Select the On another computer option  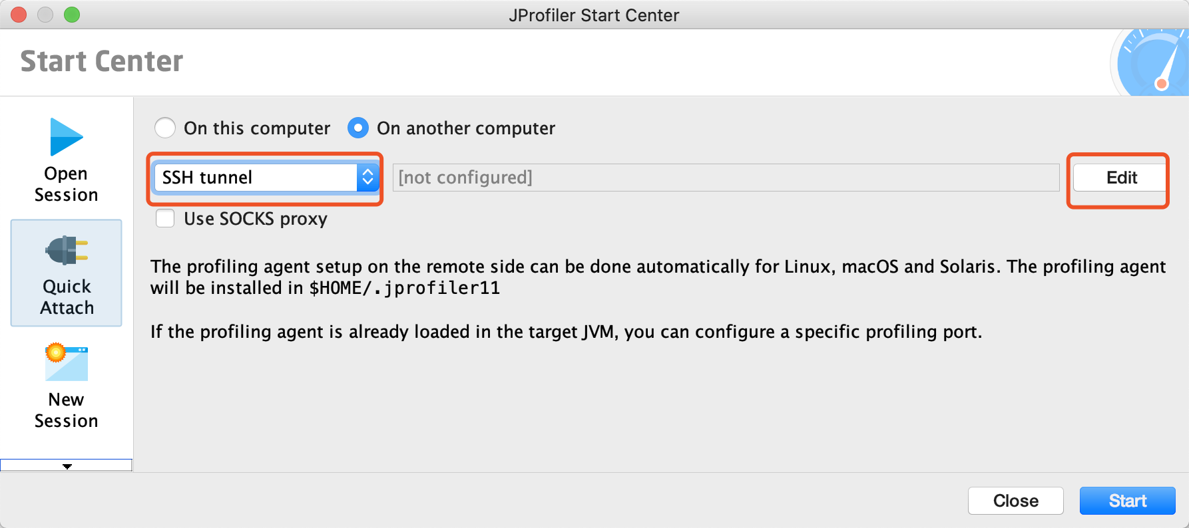coord(358,128)
